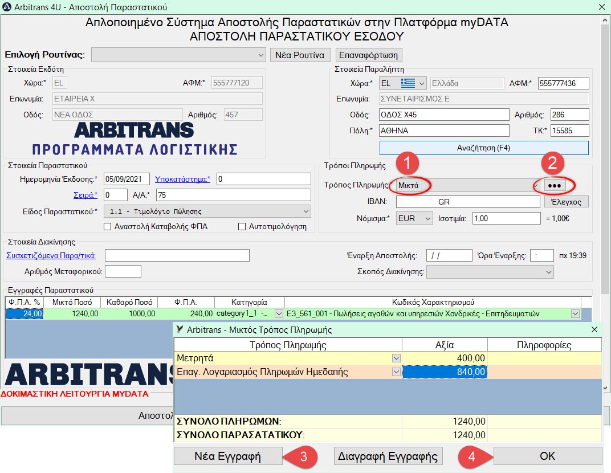611x473 pixels.
Task: Click the Ισοτιμία field 1,00
Action: [x=507, y=219]
